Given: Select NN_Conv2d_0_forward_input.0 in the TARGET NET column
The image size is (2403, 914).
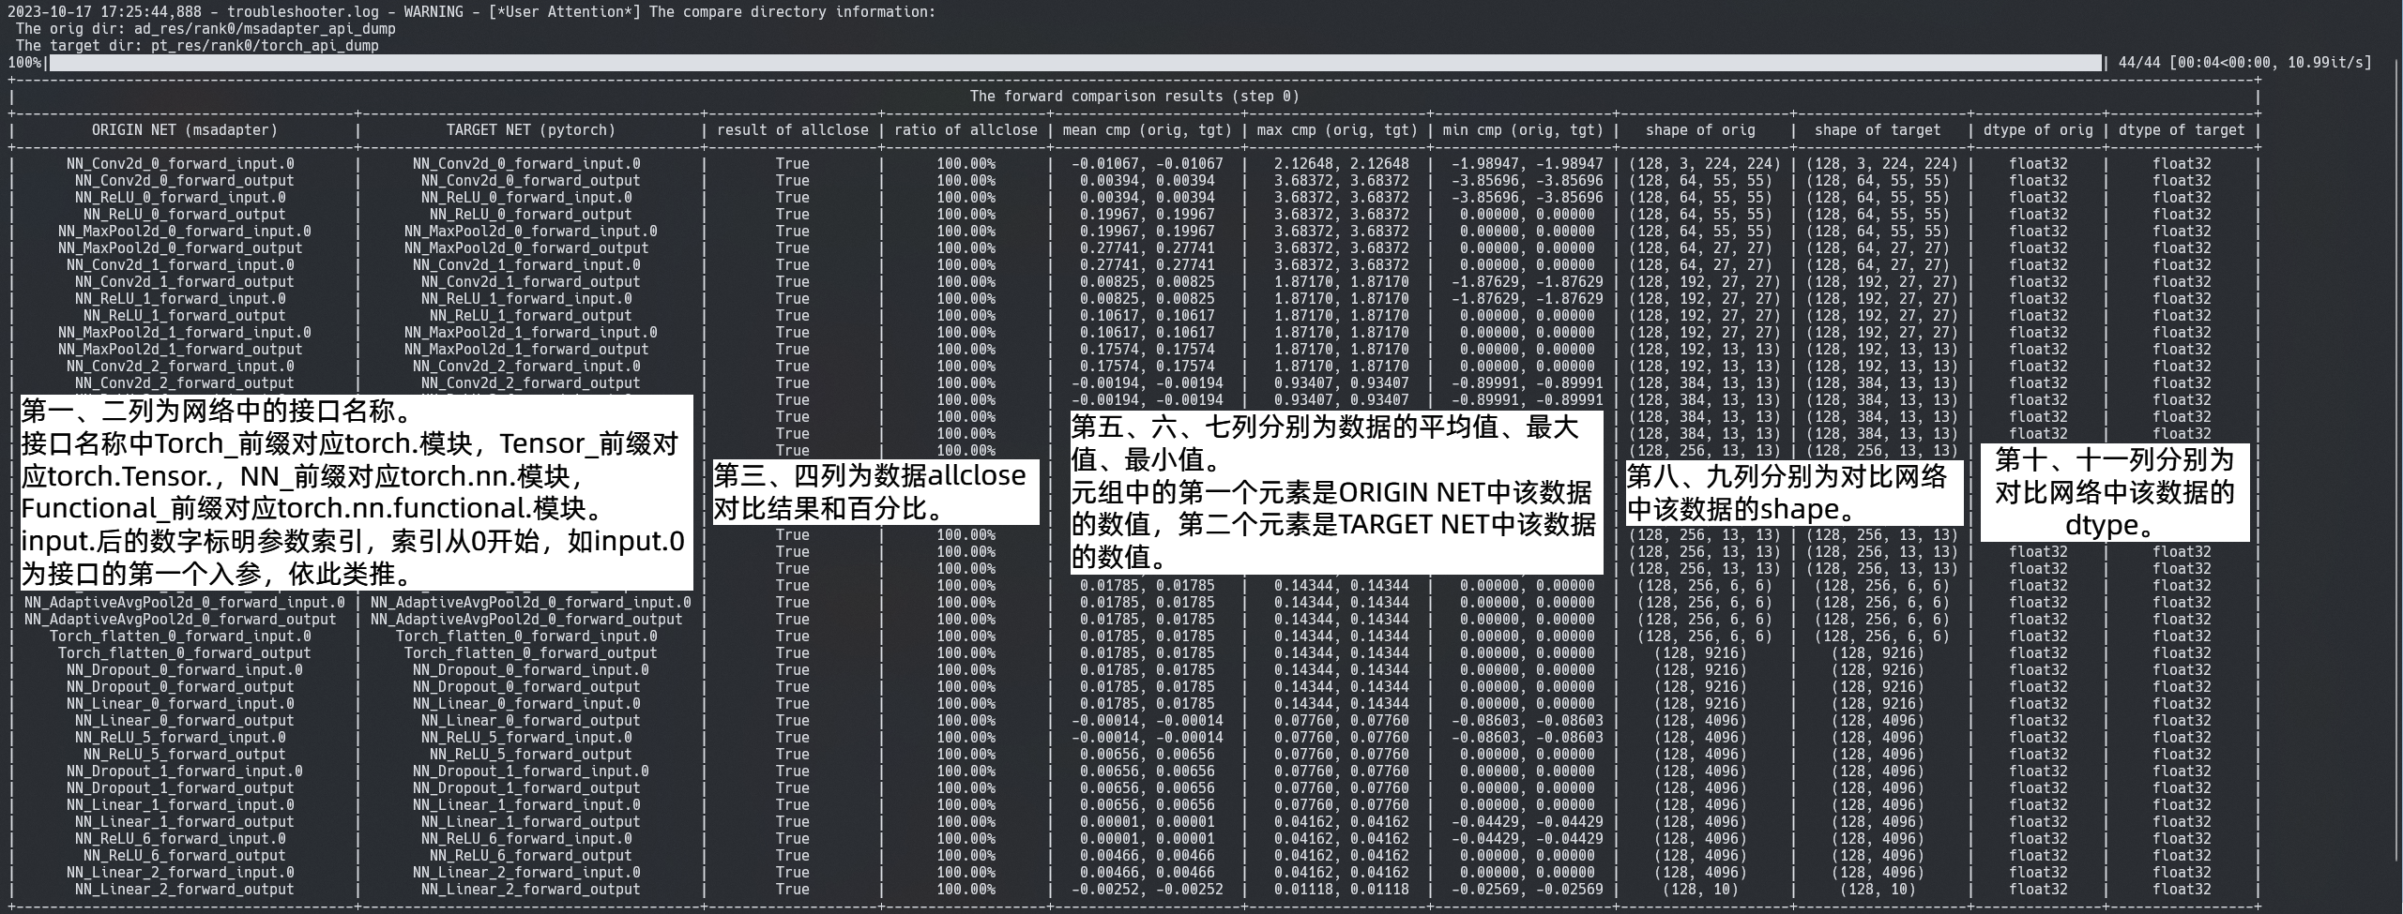Looking at the screenshot, I should [x=526, y=164].
